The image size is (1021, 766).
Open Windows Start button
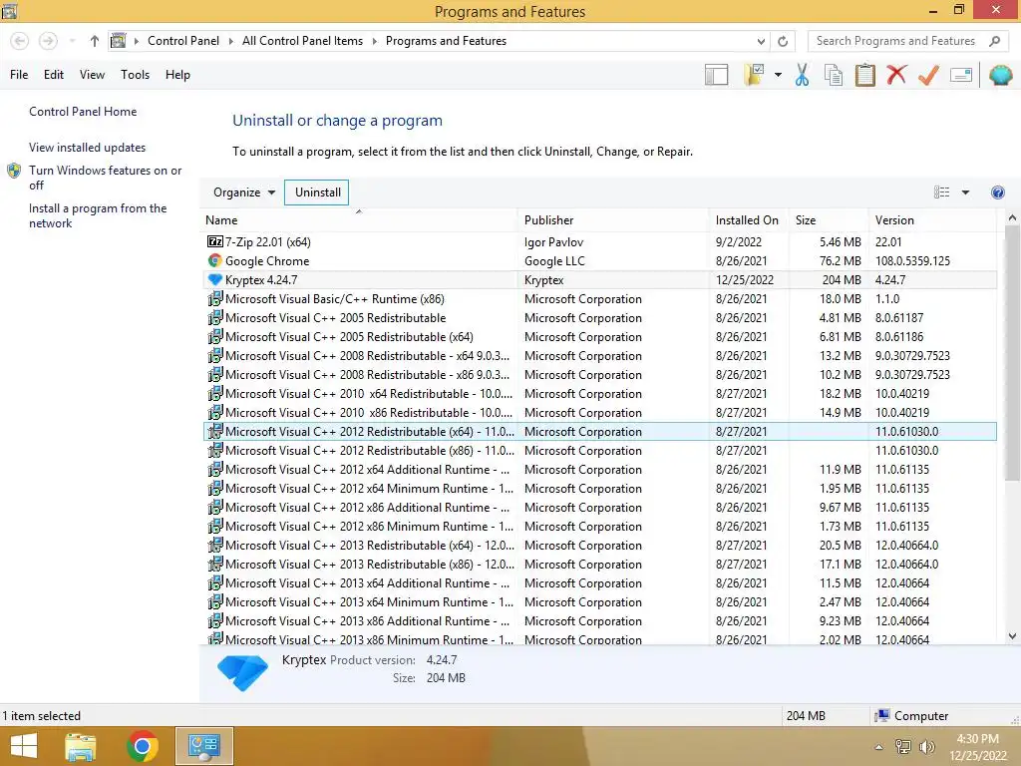coord(24,746)
